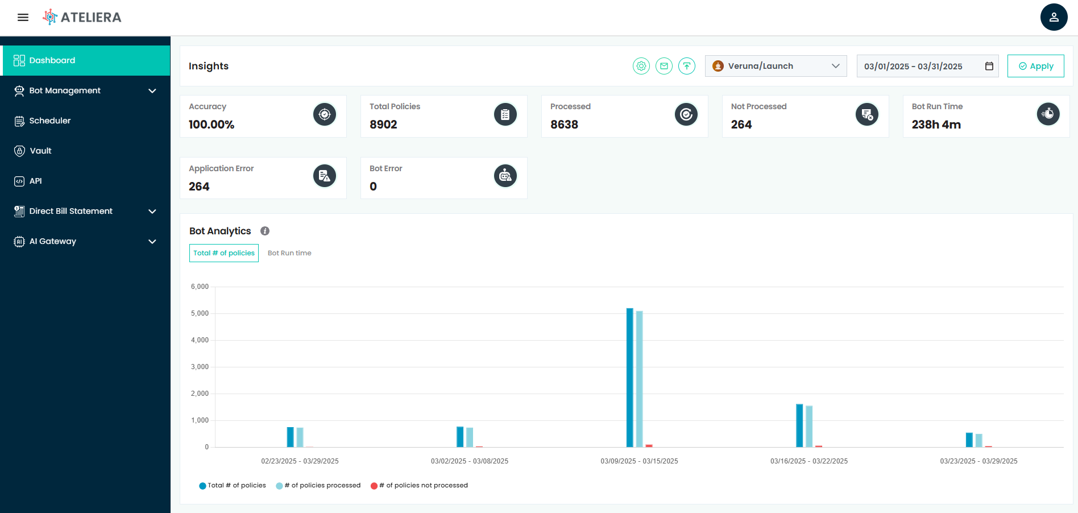Click the export/upload icon near Insights

(687, 65)
